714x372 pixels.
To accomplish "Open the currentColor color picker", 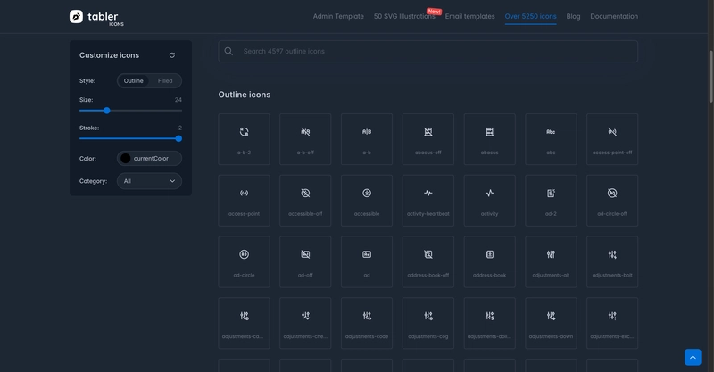I will 149,159.
